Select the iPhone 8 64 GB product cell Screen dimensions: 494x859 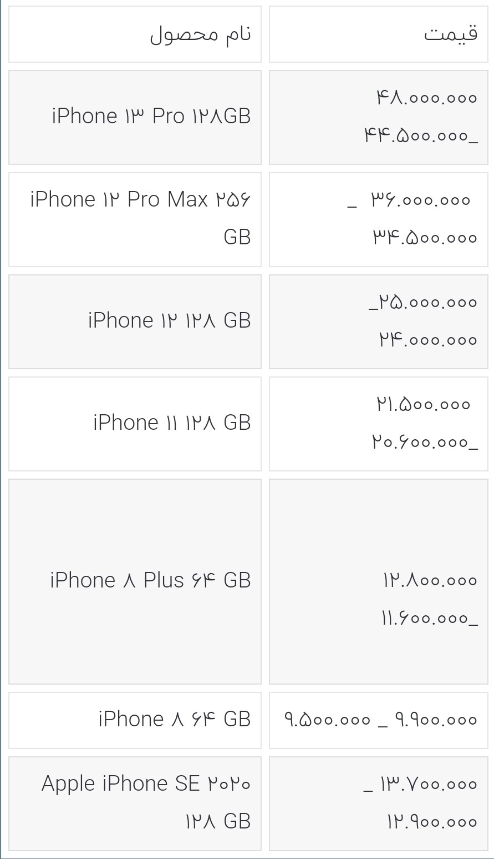pos(135,720)
